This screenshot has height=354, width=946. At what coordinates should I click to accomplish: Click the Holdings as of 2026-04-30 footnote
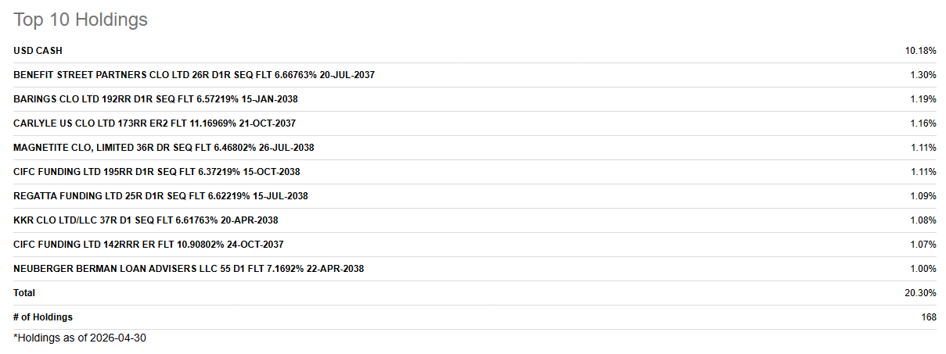[80, 338]
